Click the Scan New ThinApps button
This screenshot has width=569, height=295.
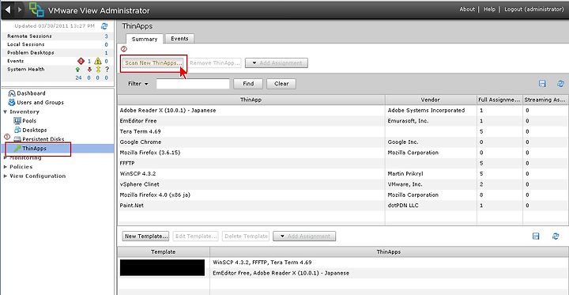153,62
